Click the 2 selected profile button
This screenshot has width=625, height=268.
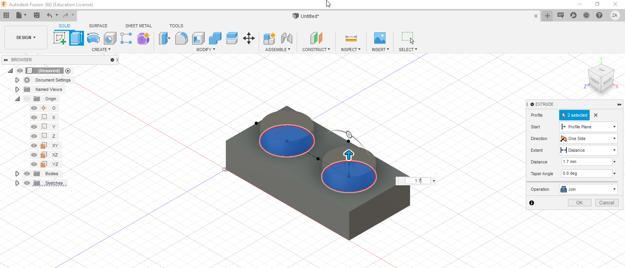[574, 115]
